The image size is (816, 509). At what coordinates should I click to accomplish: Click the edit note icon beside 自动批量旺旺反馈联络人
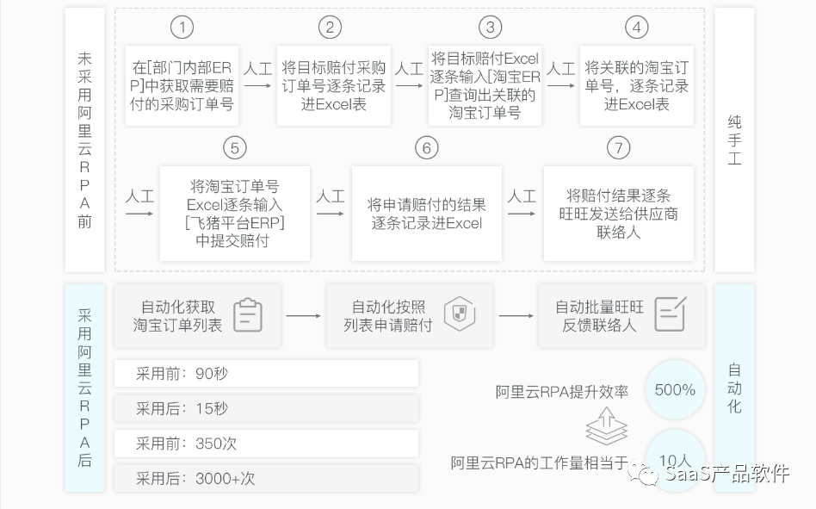coord(671,313)
